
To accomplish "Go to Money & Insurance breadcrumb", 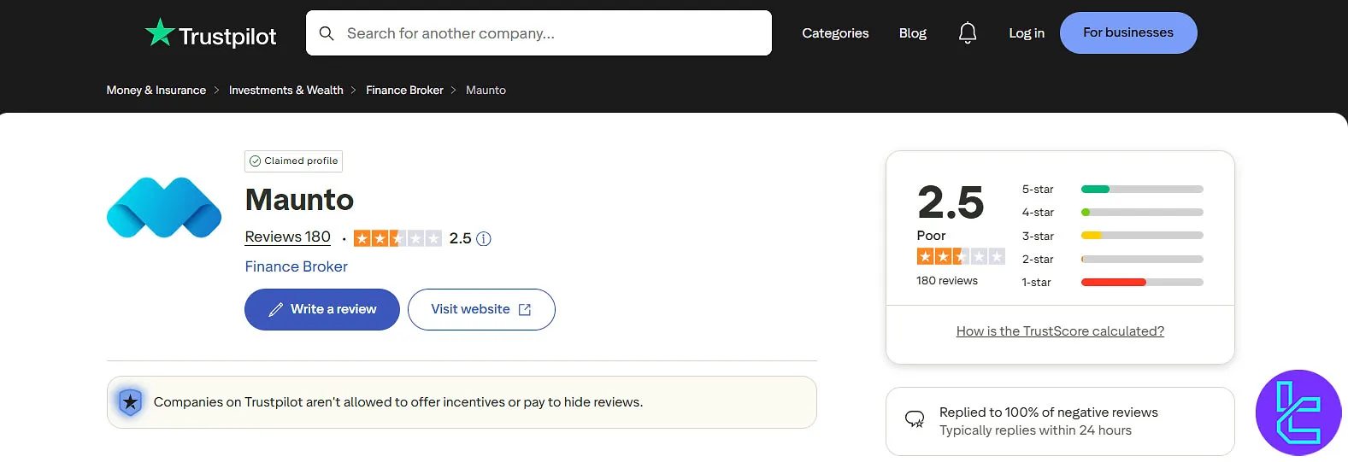I will tap(156, 90).
